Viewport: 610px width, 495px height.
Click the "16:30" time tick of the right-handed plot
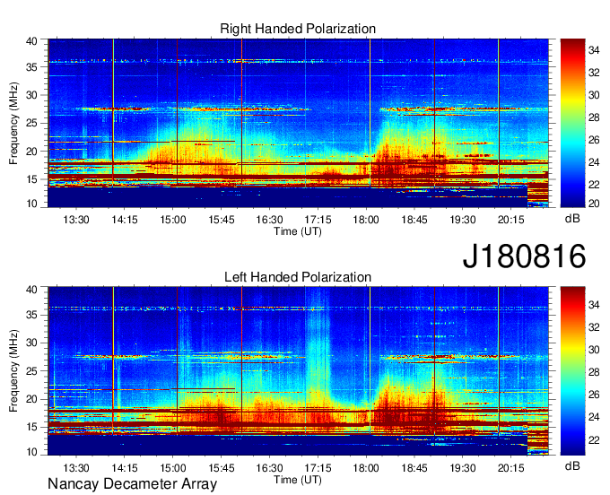click(x=269, y=220)
